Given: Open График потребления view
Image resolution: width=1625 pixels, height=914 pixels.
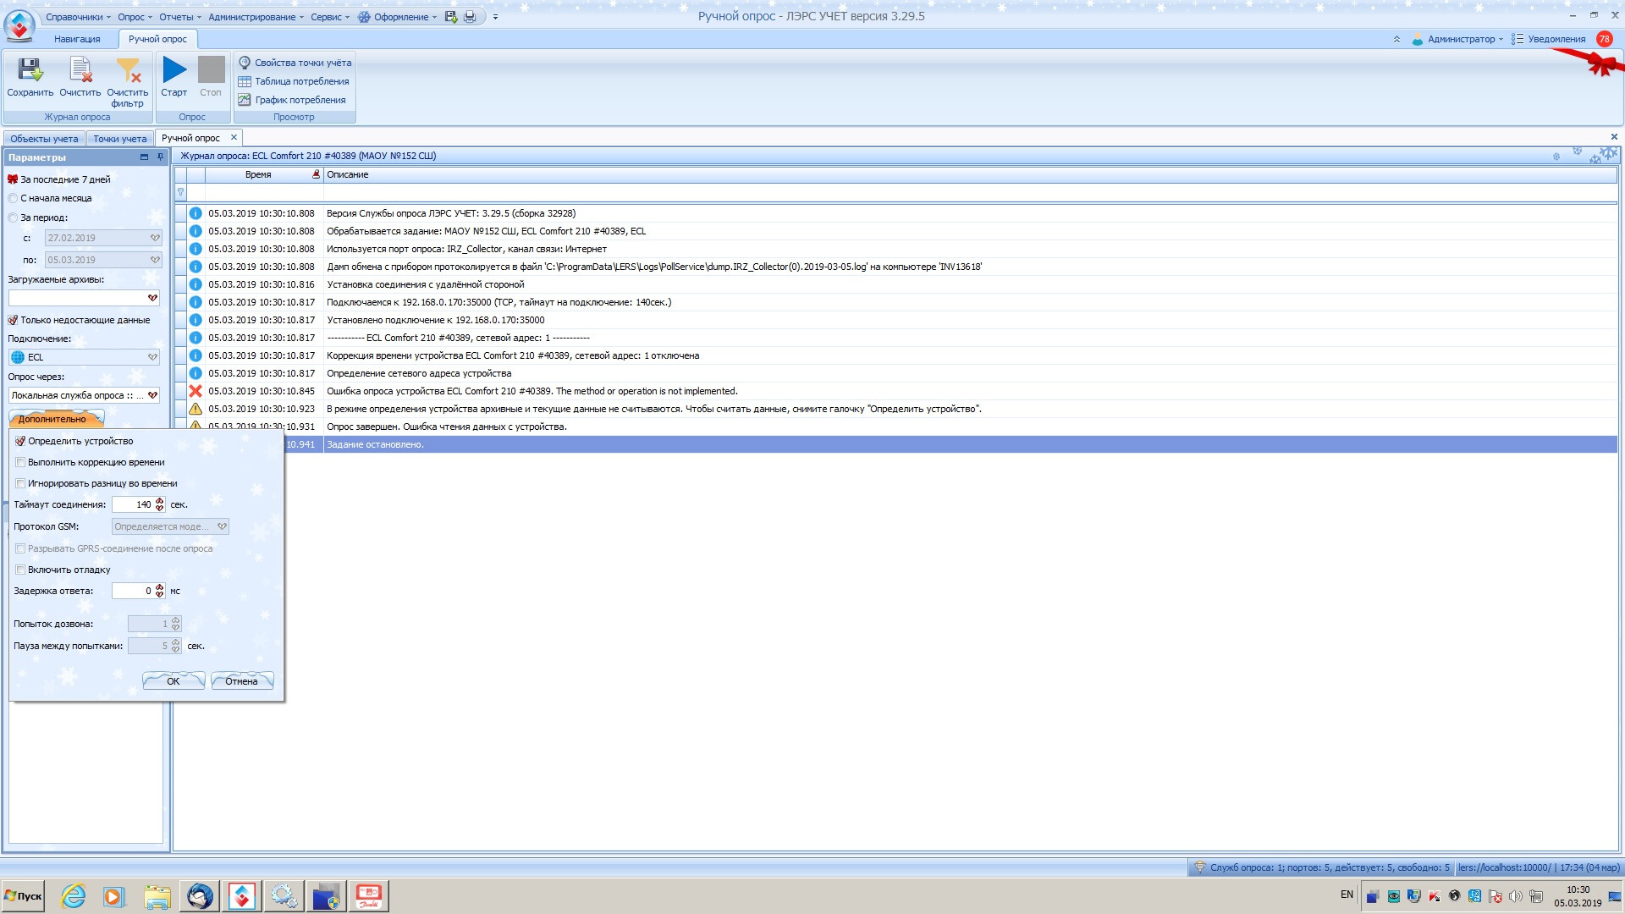Looking at the screenshot, I should click(x=292, y=100).
